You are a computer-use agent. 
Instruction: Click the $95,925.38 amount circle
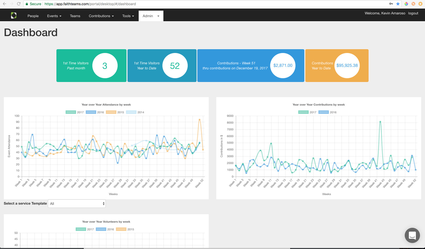click(x=347, y=66)
